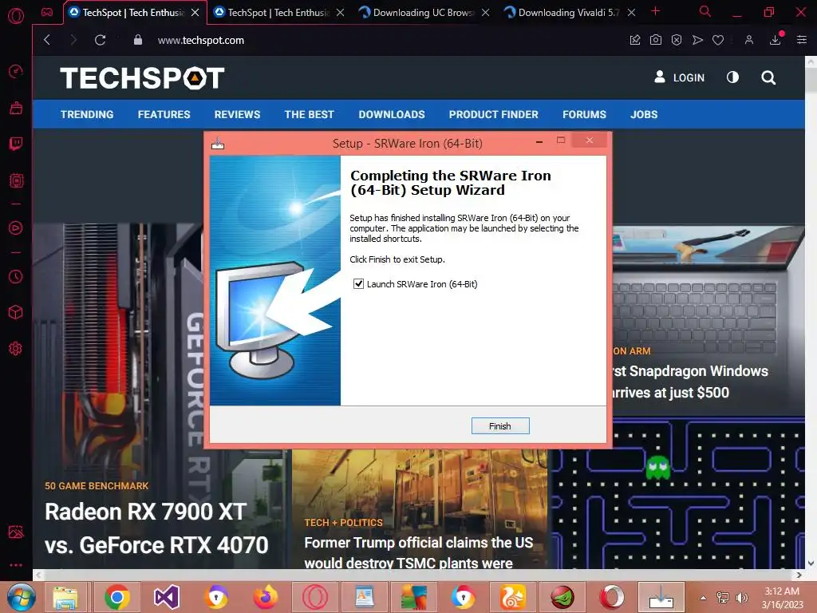
Task: Close the Downloading UC Browser tab
Action: tap(486, 13)
